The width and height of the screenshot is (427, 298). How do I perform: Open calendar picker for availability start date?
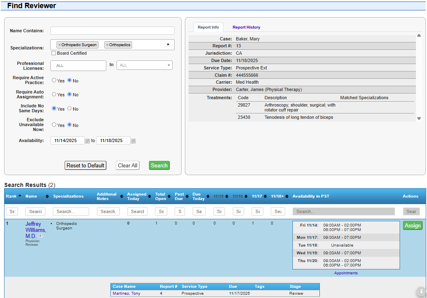87,140
